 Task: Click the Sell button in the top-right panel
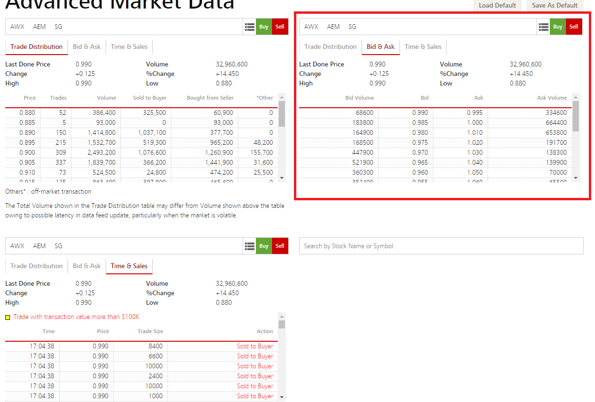click(574, 27)
